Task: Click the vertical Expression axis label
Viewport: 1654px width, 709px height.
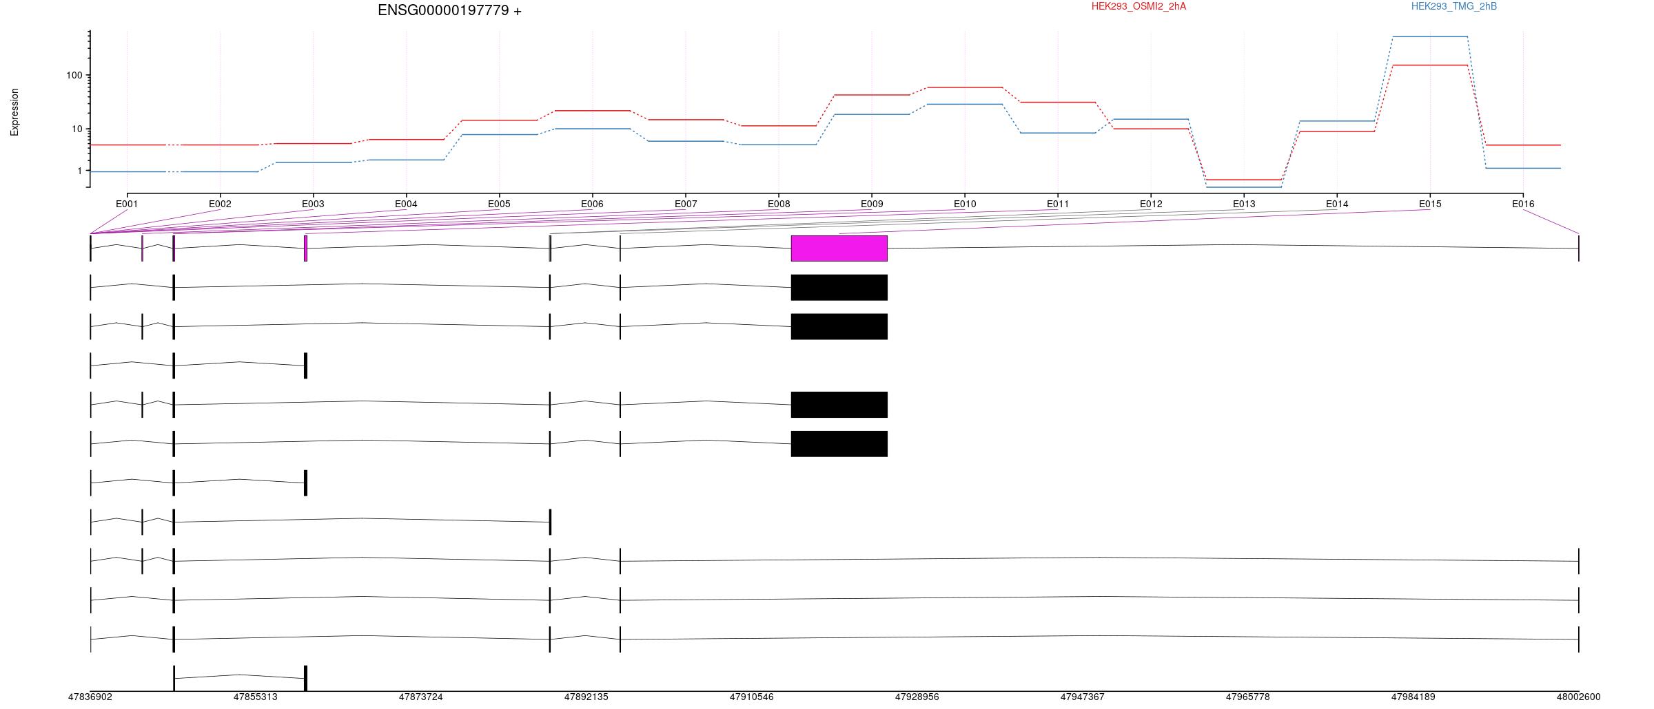Action: pyautogui.click(x=14, y=112)
